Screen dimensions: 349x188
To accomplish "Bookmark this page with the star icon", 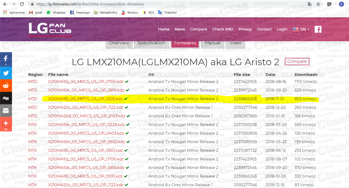I will pos(318,4).
